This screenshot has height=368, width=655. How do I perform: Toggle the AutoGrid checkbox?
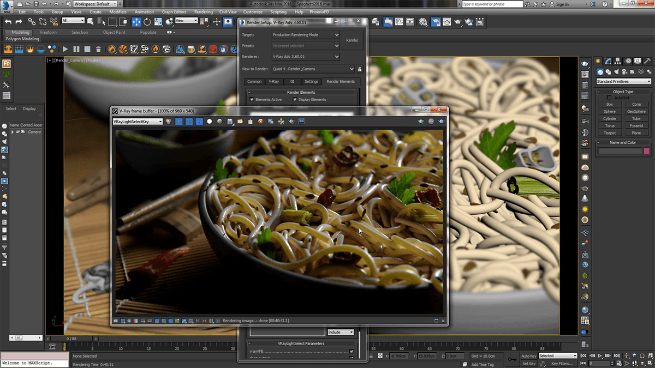click(610, 98)
